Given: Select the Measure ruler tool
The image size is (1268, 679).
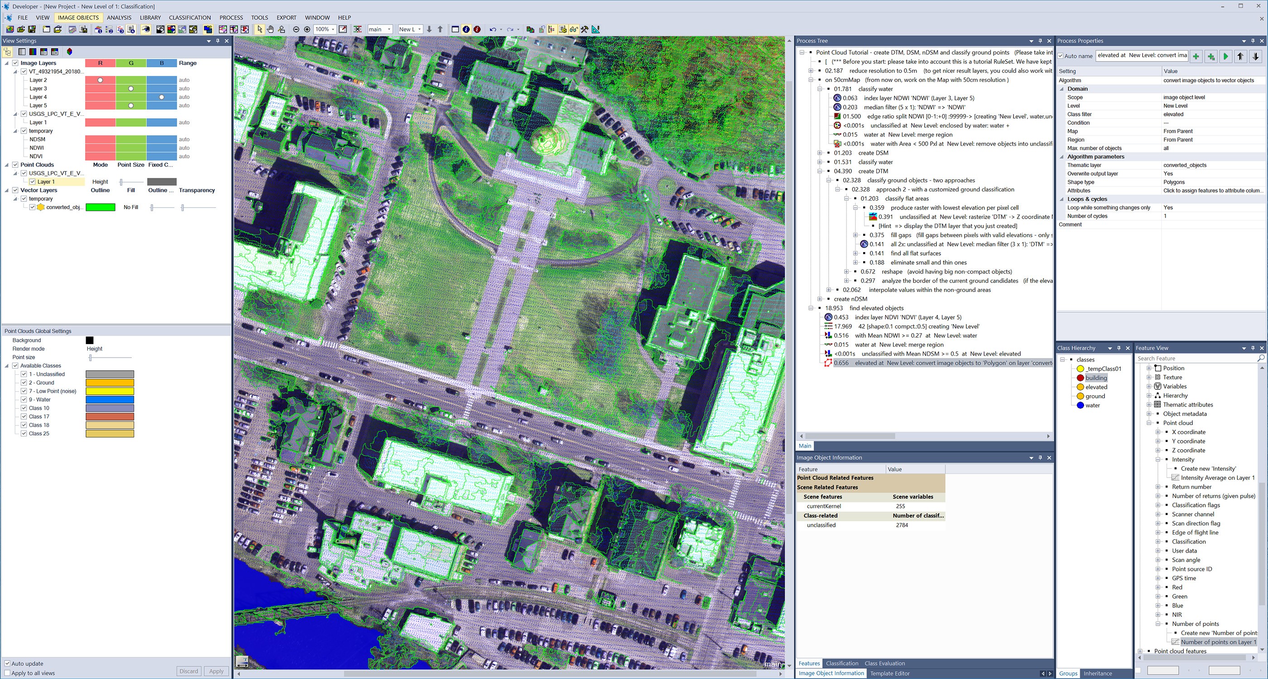Looking at the screenshot, I should coord(596,29).
